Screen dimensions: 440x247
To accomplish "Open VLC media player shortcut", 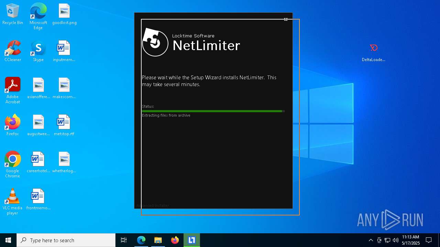I will click(13, 202).
